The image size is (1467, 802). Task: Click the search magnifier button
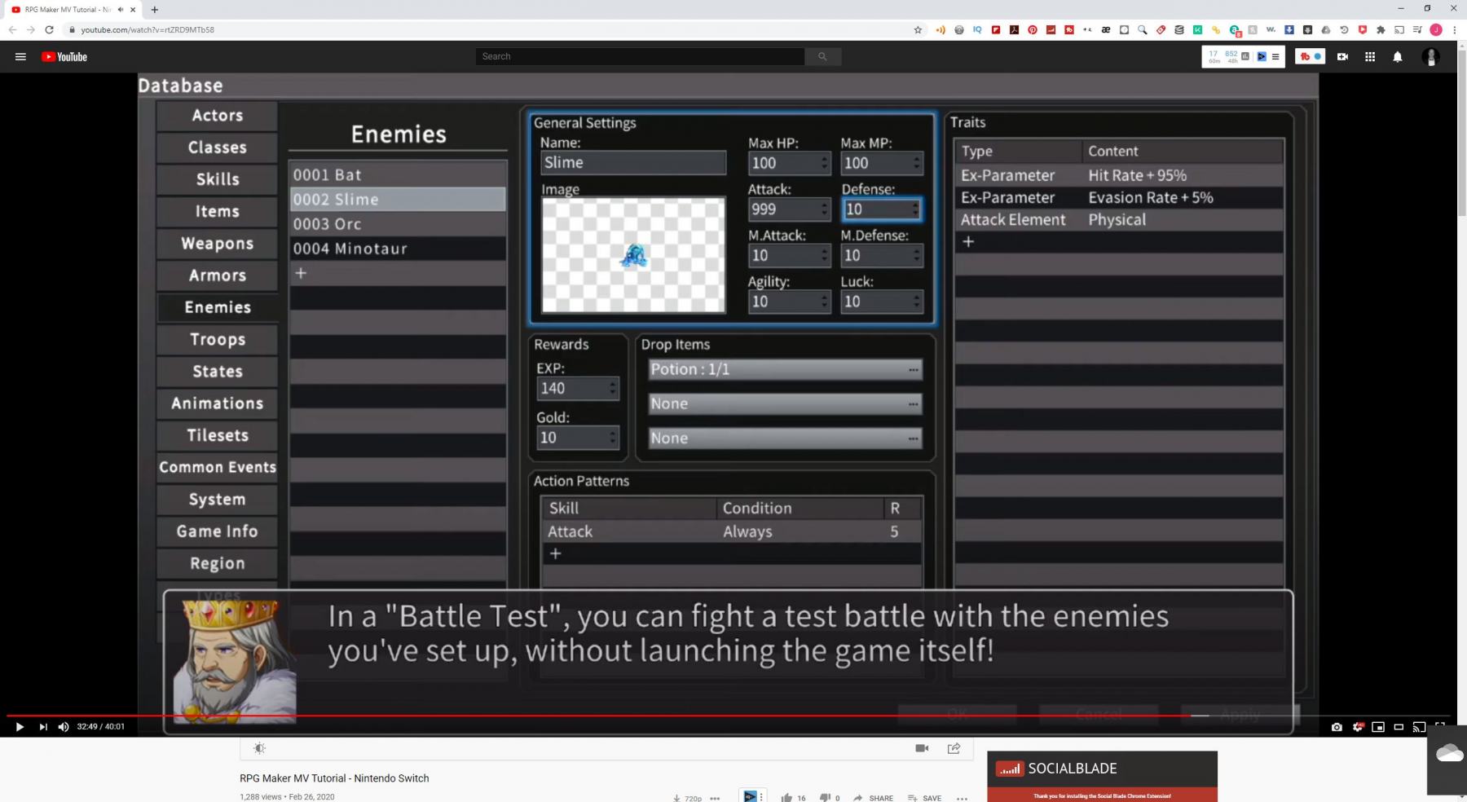(x=822, y=56)
